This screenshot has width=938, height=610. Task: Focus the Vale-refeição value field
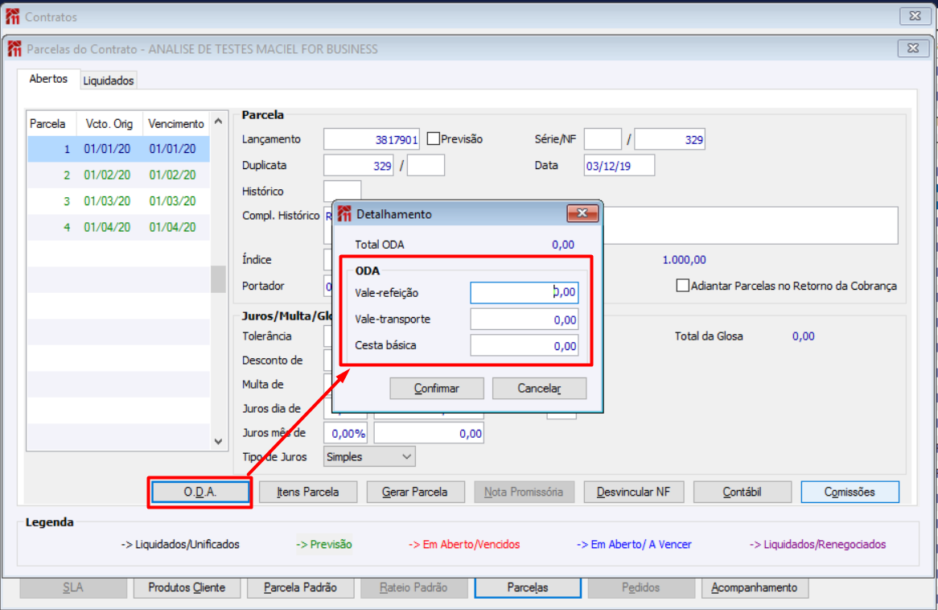coord(525,292)
